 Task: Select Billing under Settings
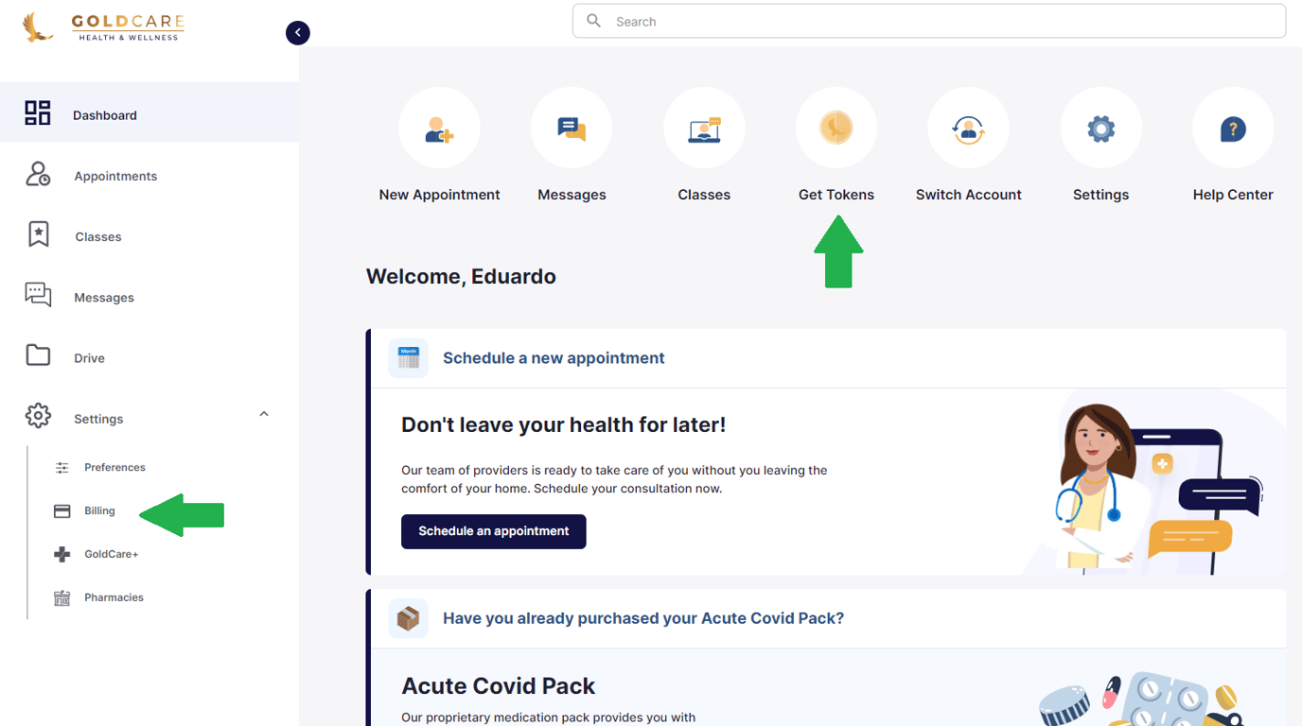tap(99, 510)
